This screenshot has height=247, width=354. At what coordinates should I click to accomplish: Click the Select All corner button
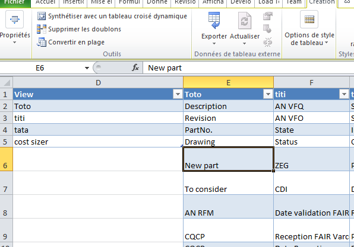pyautogui.click(x=7, y=82)
